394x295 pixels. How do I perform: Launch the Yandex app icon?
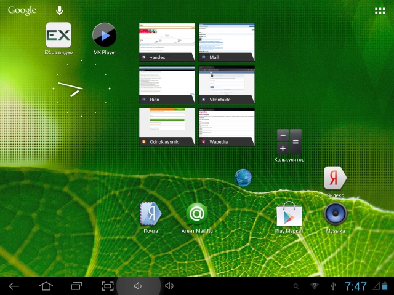pos(335,178)
